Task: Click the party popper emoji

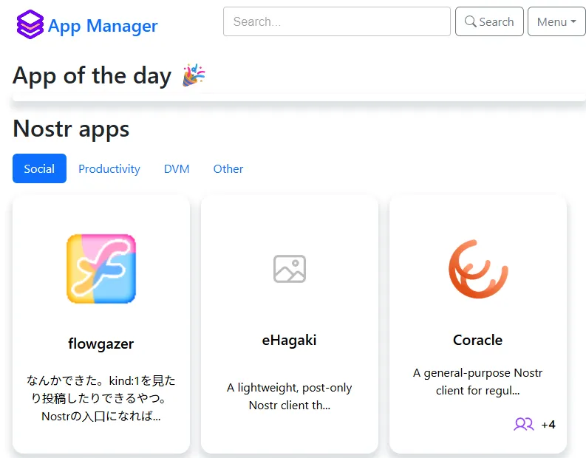Action: click(194, 75)
